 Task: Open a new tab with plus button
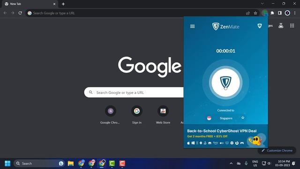(x=63, y=4)
